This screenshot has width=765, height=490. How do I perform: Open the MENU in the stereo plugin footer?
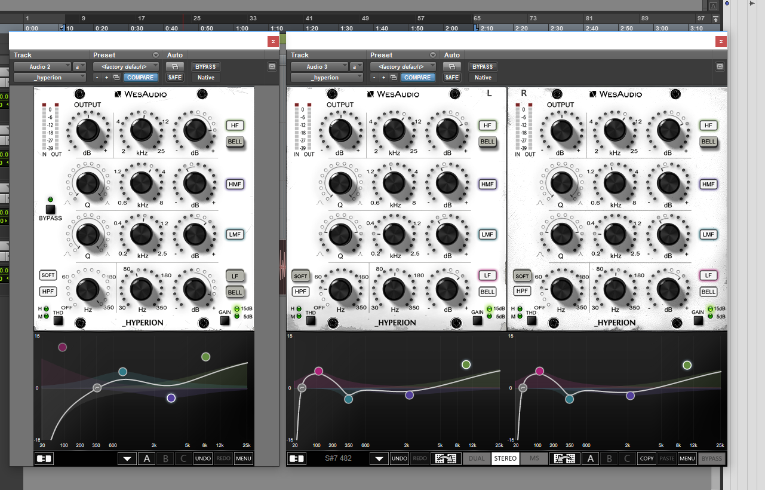686,458
